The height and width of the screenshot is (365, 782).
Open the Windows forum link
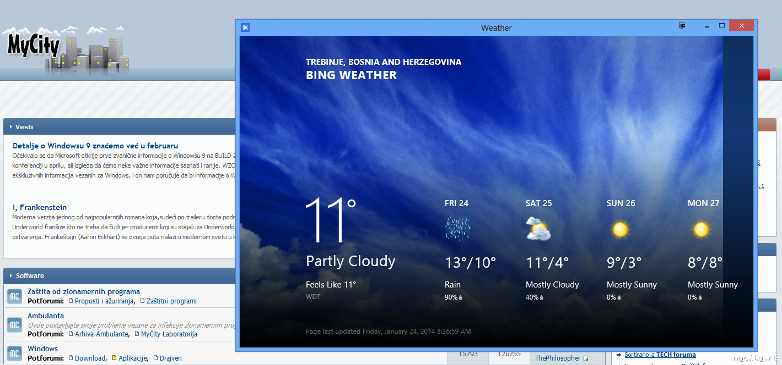point(42,349)
